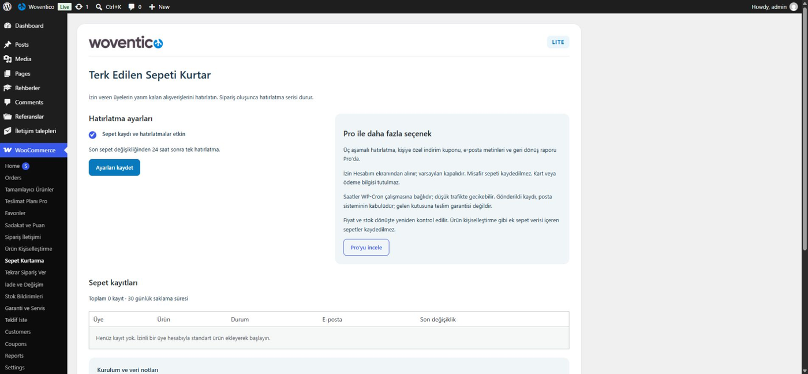The width and height of the screenshot is (808, 374).
Task: Open the updates icon showing 1
Action: 79,7
